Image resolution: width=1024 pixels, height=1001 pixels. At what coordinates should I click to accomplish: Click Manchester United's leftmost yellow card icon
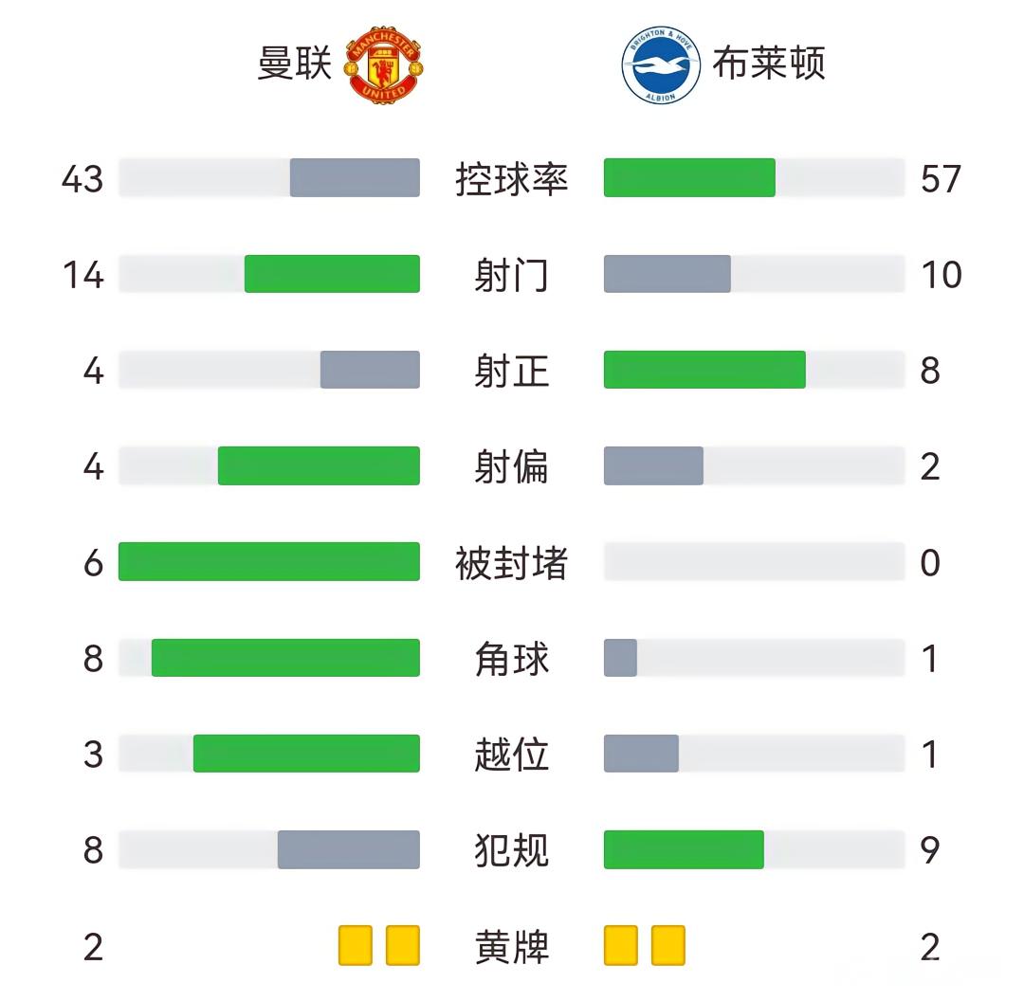[356, 945]
